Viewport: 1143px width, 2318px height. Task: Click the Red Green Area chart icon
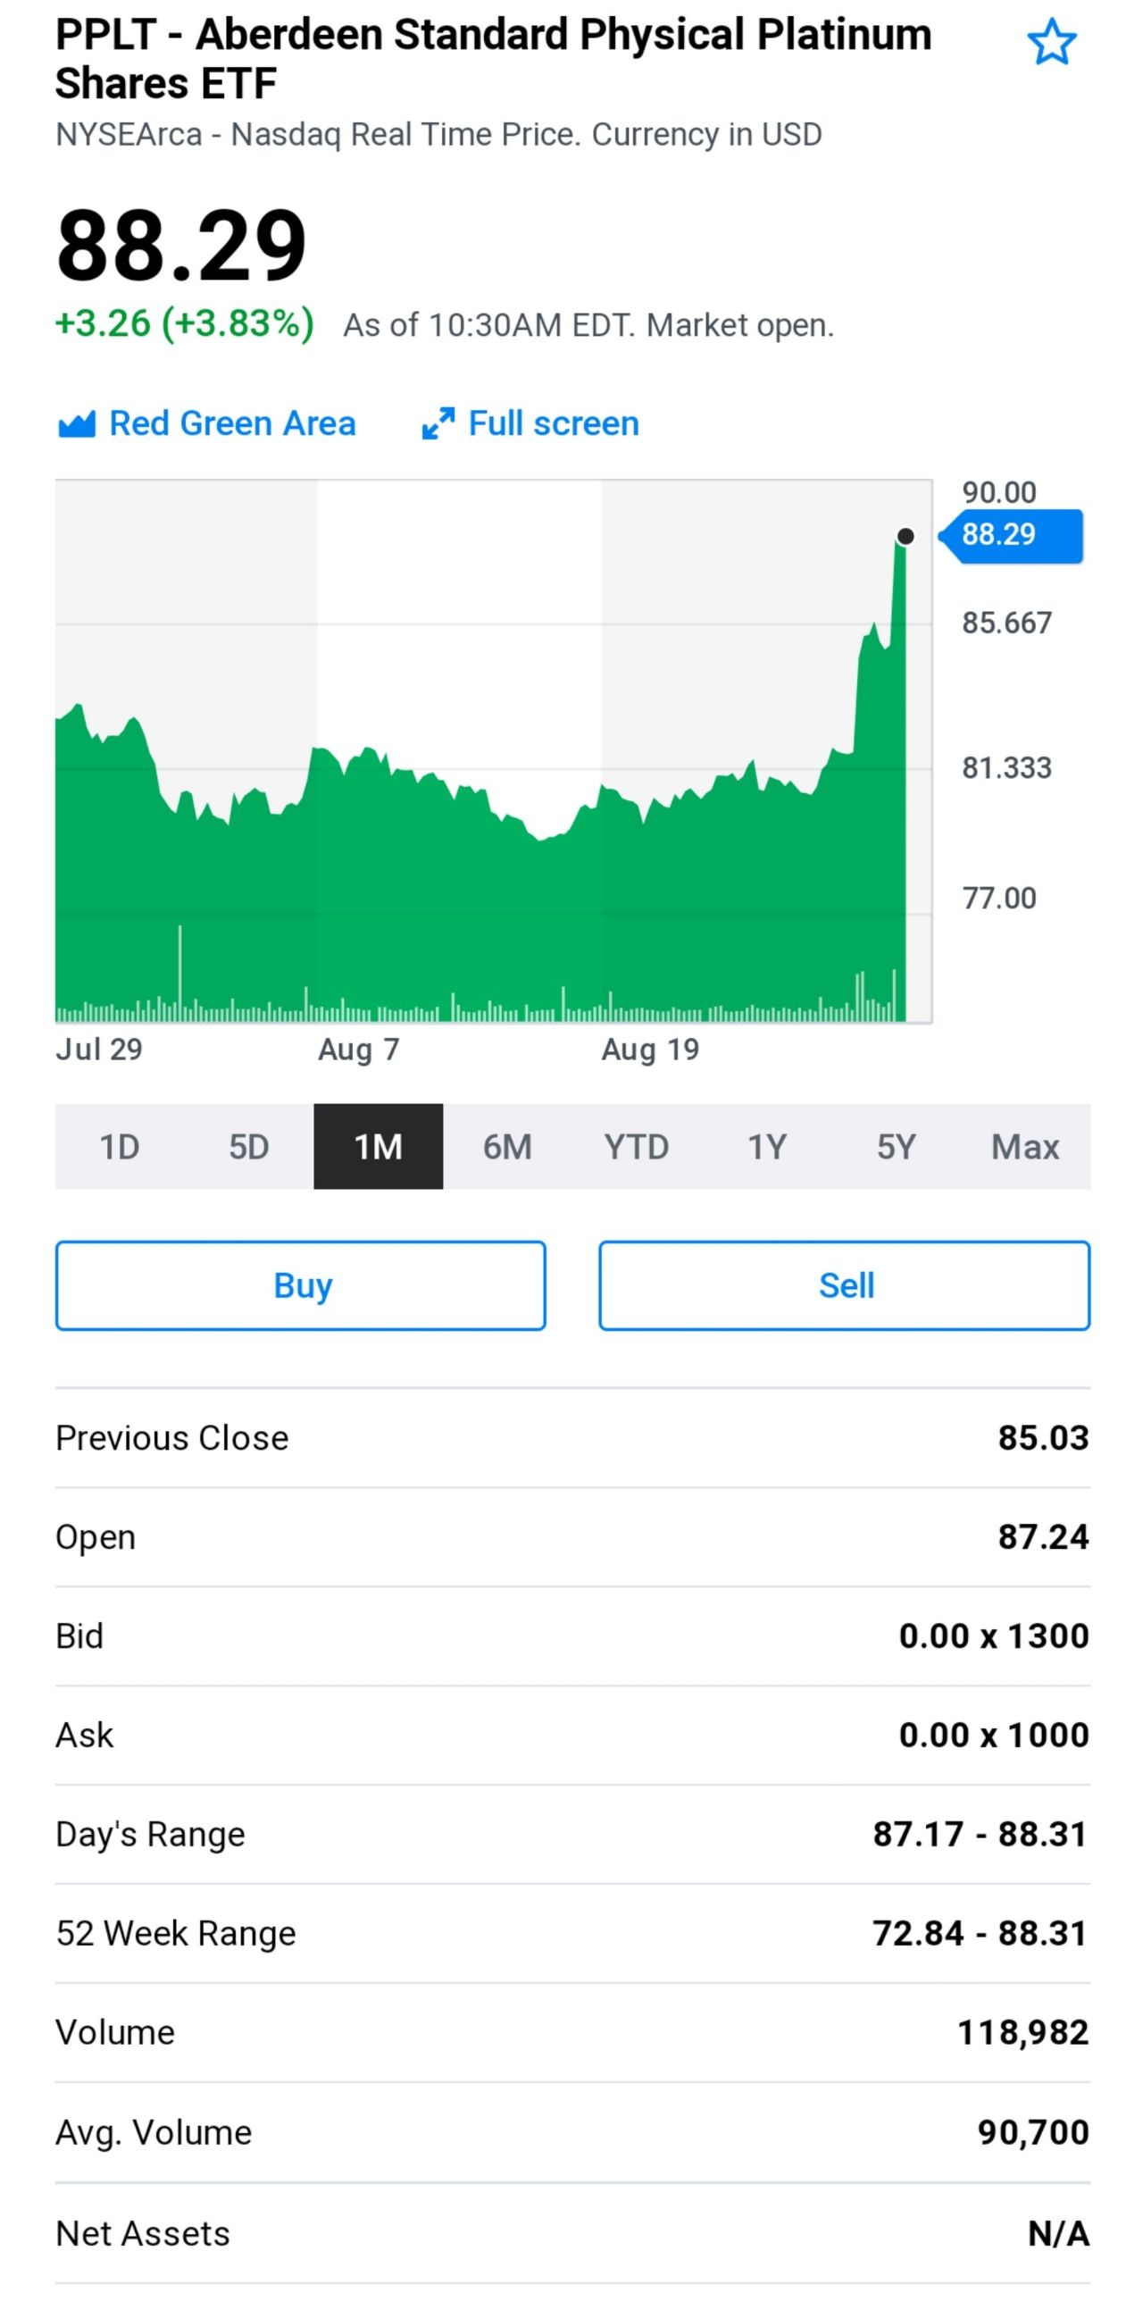[x=77, y=423]
